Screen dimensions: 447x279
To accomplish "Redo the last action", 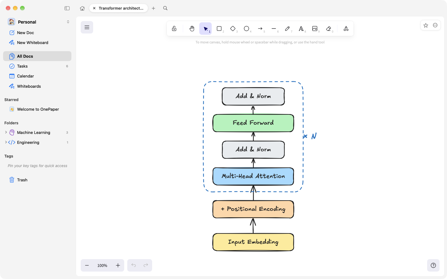I will coord(146,265).
